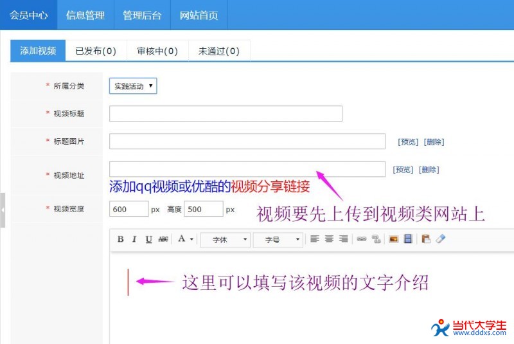Screen dimensions: 514x344
Task: Click 删除 link beside 视频地址
Action: (x=429, y=170)
